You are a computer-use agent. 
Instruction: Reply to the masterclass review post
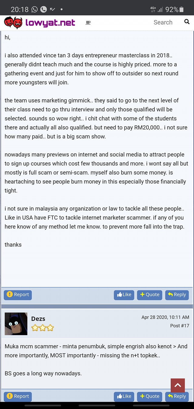tap(177, 295)
